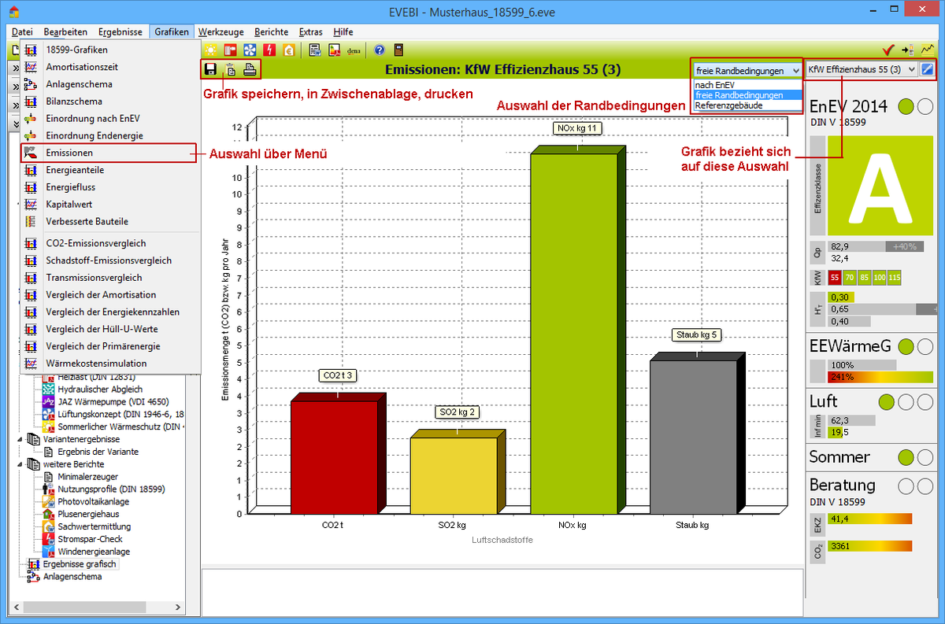Screen dimensions: 945x624
Task: Click the yellow line chart icon at the top right
Action: click(928, 50)
